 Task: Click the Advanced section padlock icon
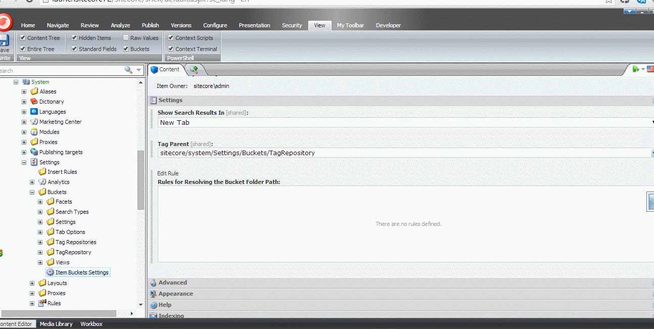click(x=153, y=282)
